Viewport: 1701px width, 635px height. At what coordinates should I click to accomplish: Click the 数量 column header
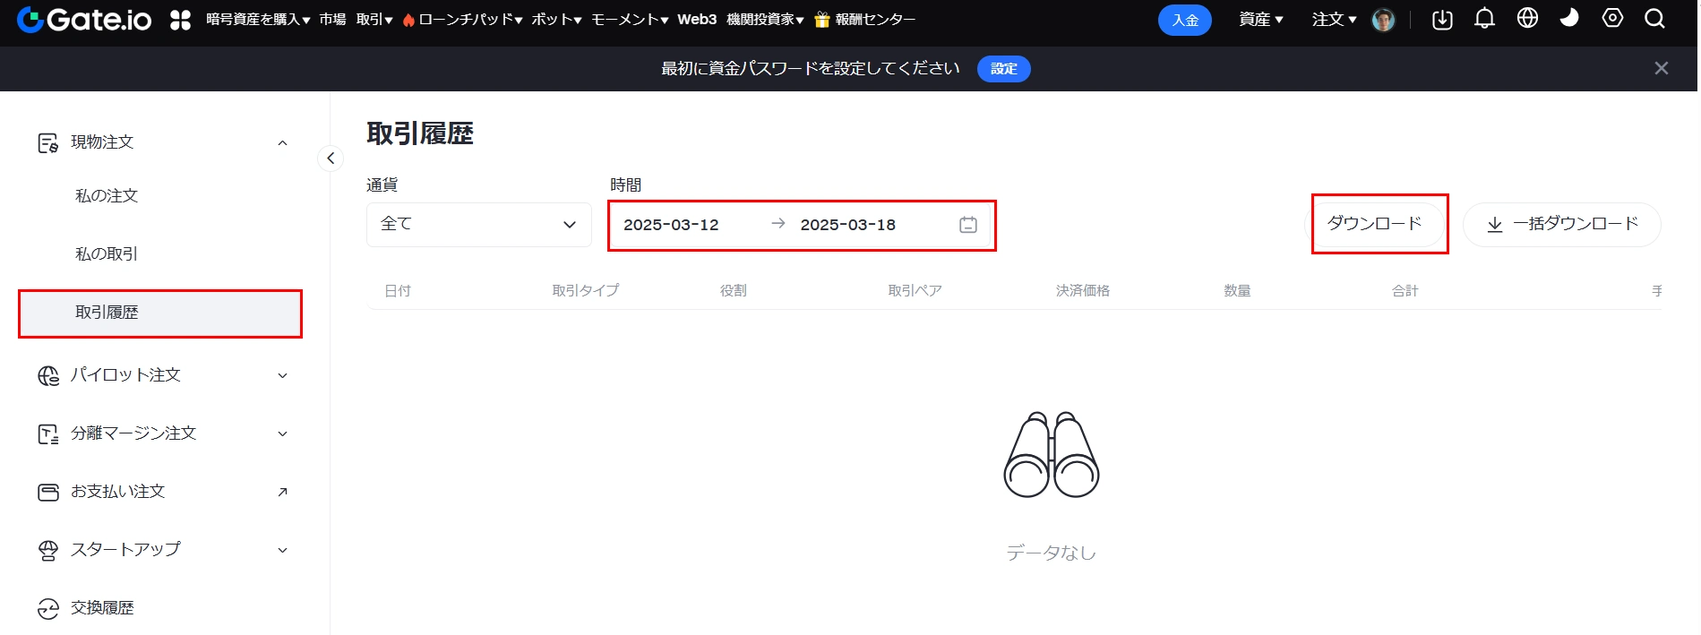(x=1238, y=291)
